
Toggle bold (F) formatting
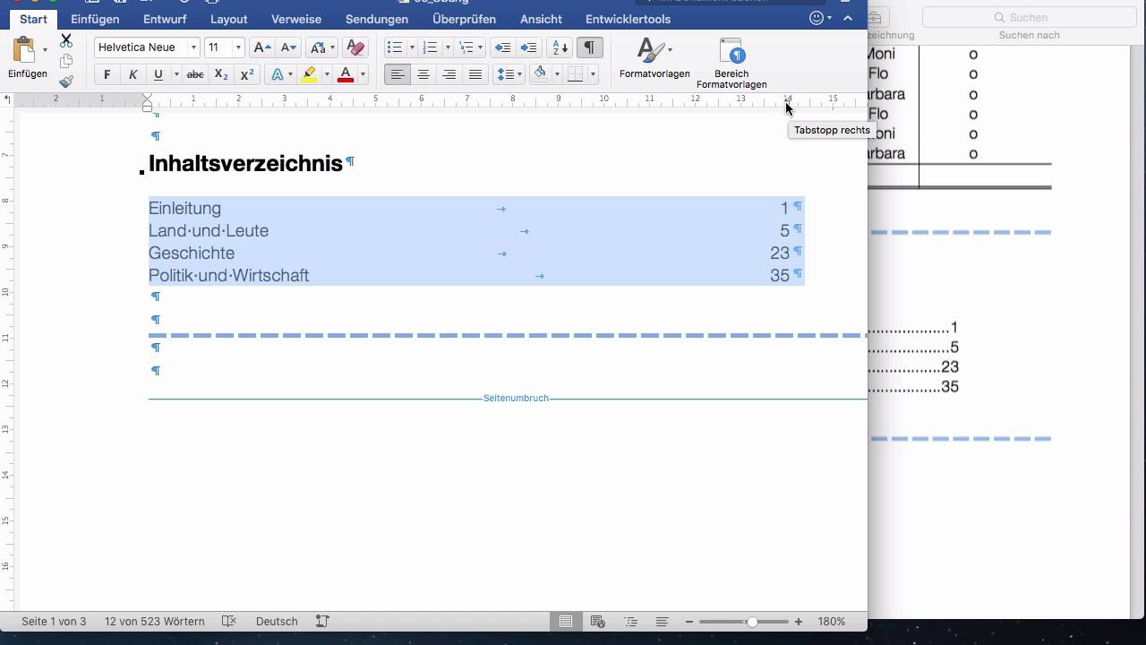click(107, 74)
